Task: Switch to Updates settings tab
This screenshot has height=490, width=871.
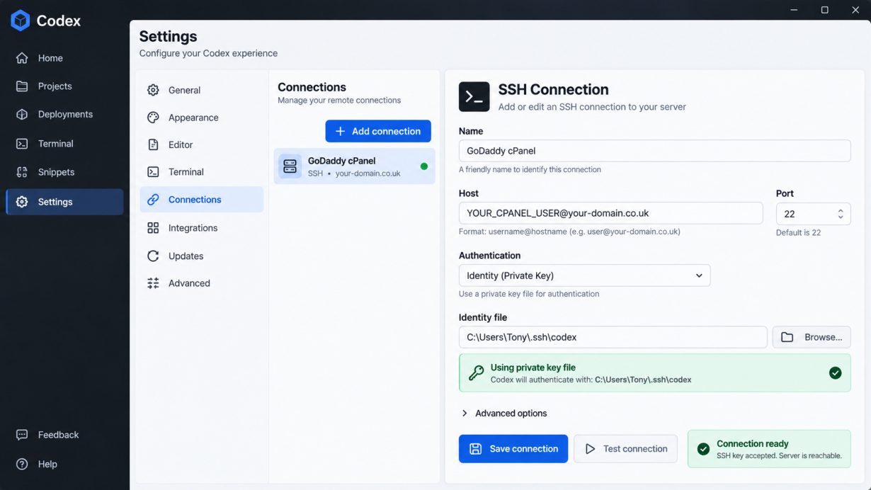Action: (202, 256)
